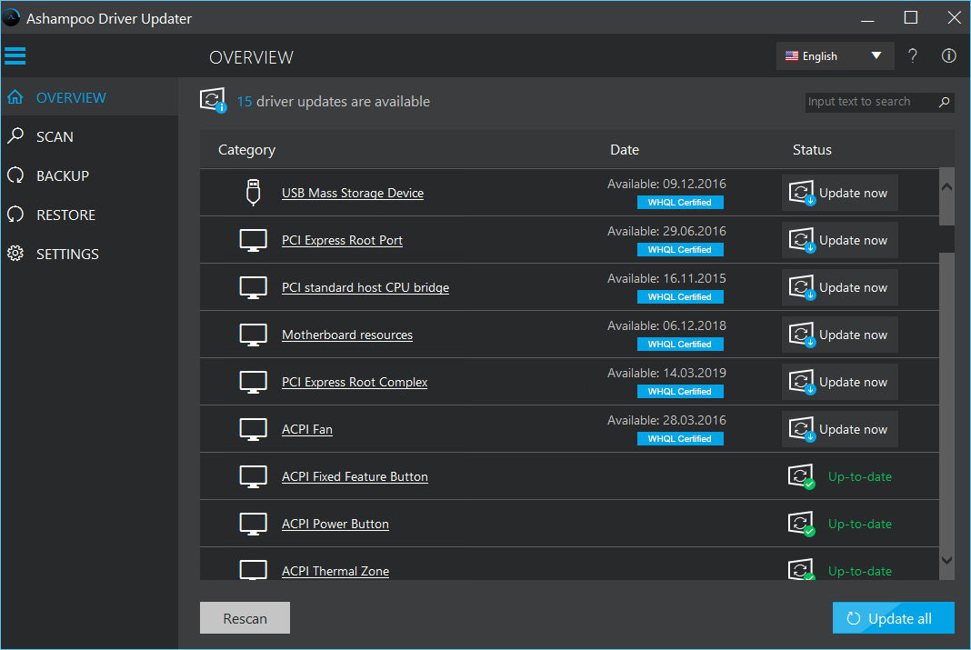The height and width of the screenshot is (650, 971).
Task: Click the Ashampoo logo in the title bar
Action: click(12, 17)
